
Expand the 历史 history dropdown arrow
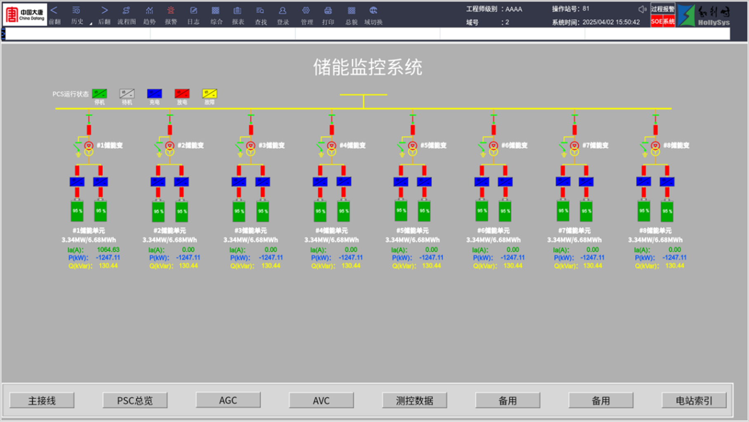(91, 23)
